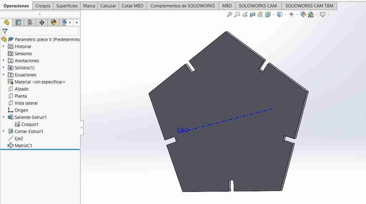Toggle the View Settings monitor icon
Image resolution: width=366 pixels, height=204 pixels.
[x=322, y=14]
